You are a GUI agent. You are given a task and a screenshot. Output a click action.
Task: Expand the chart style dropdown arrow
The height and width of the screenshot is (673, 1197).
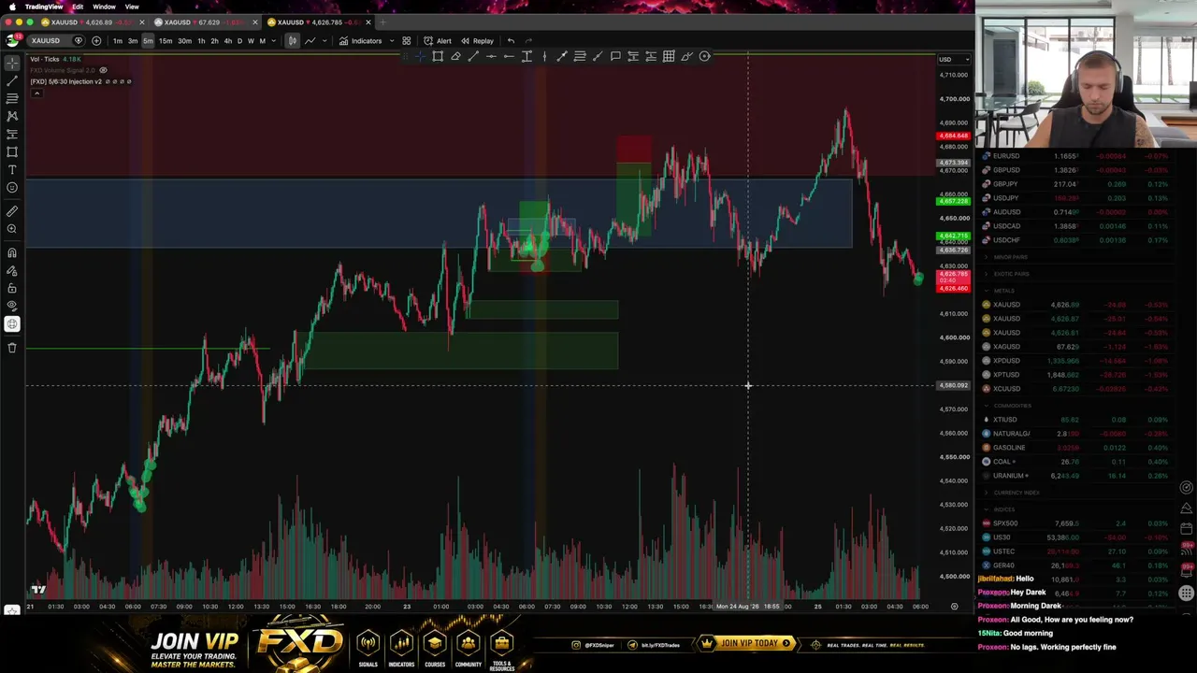tap(326, 41)
